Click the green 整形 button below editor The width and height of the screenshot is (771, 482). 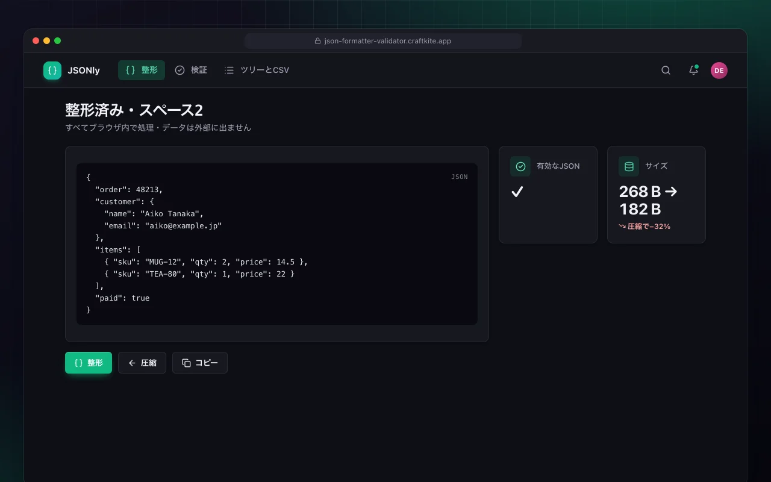pos(89,363)
